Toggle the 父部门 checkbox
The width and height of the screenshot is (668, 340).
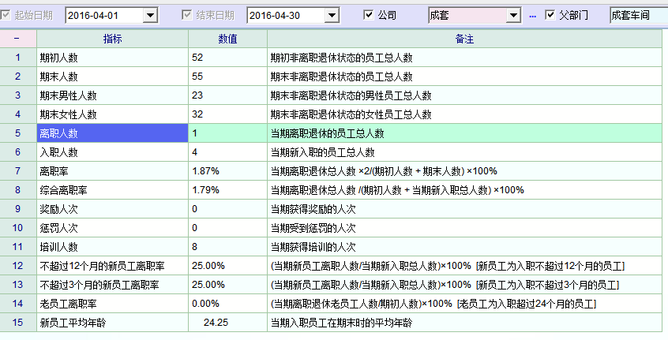click(x=550, y=15)
